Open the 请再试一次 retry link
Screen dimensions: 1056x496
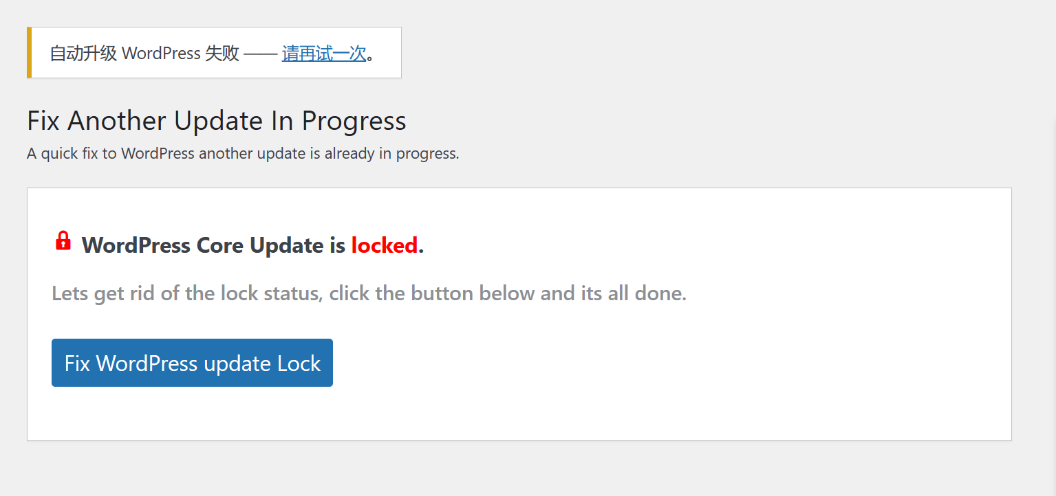[x=324, y=54]
